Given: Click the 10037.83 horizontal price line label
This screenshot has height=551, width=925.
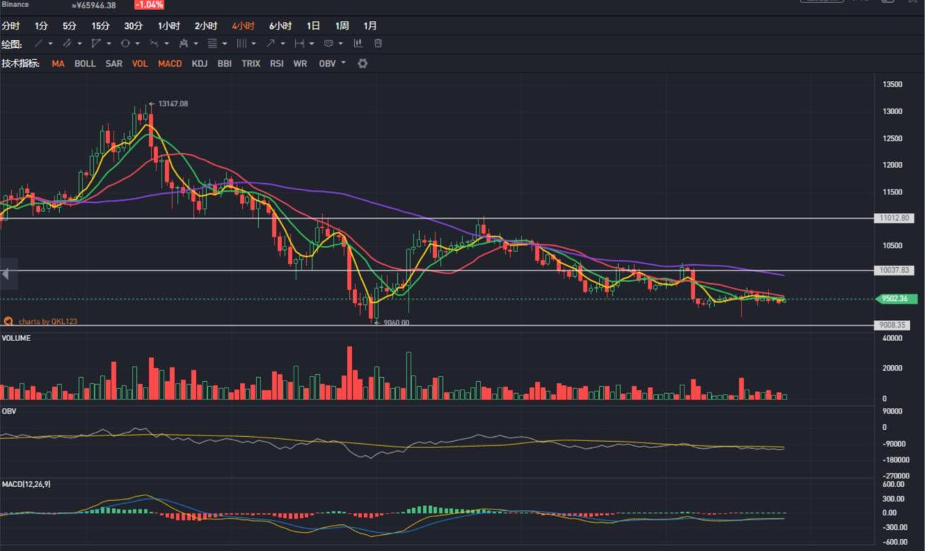Looking at the screenshot, I should 894,271.
